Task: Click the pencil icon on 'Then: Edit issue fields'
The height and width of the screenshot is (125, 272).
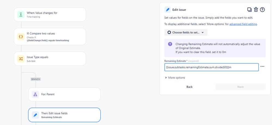Action: point(35,115)
